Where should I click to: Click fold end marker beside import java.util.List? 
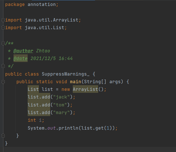pyautogui.click(x=3, y=27)
